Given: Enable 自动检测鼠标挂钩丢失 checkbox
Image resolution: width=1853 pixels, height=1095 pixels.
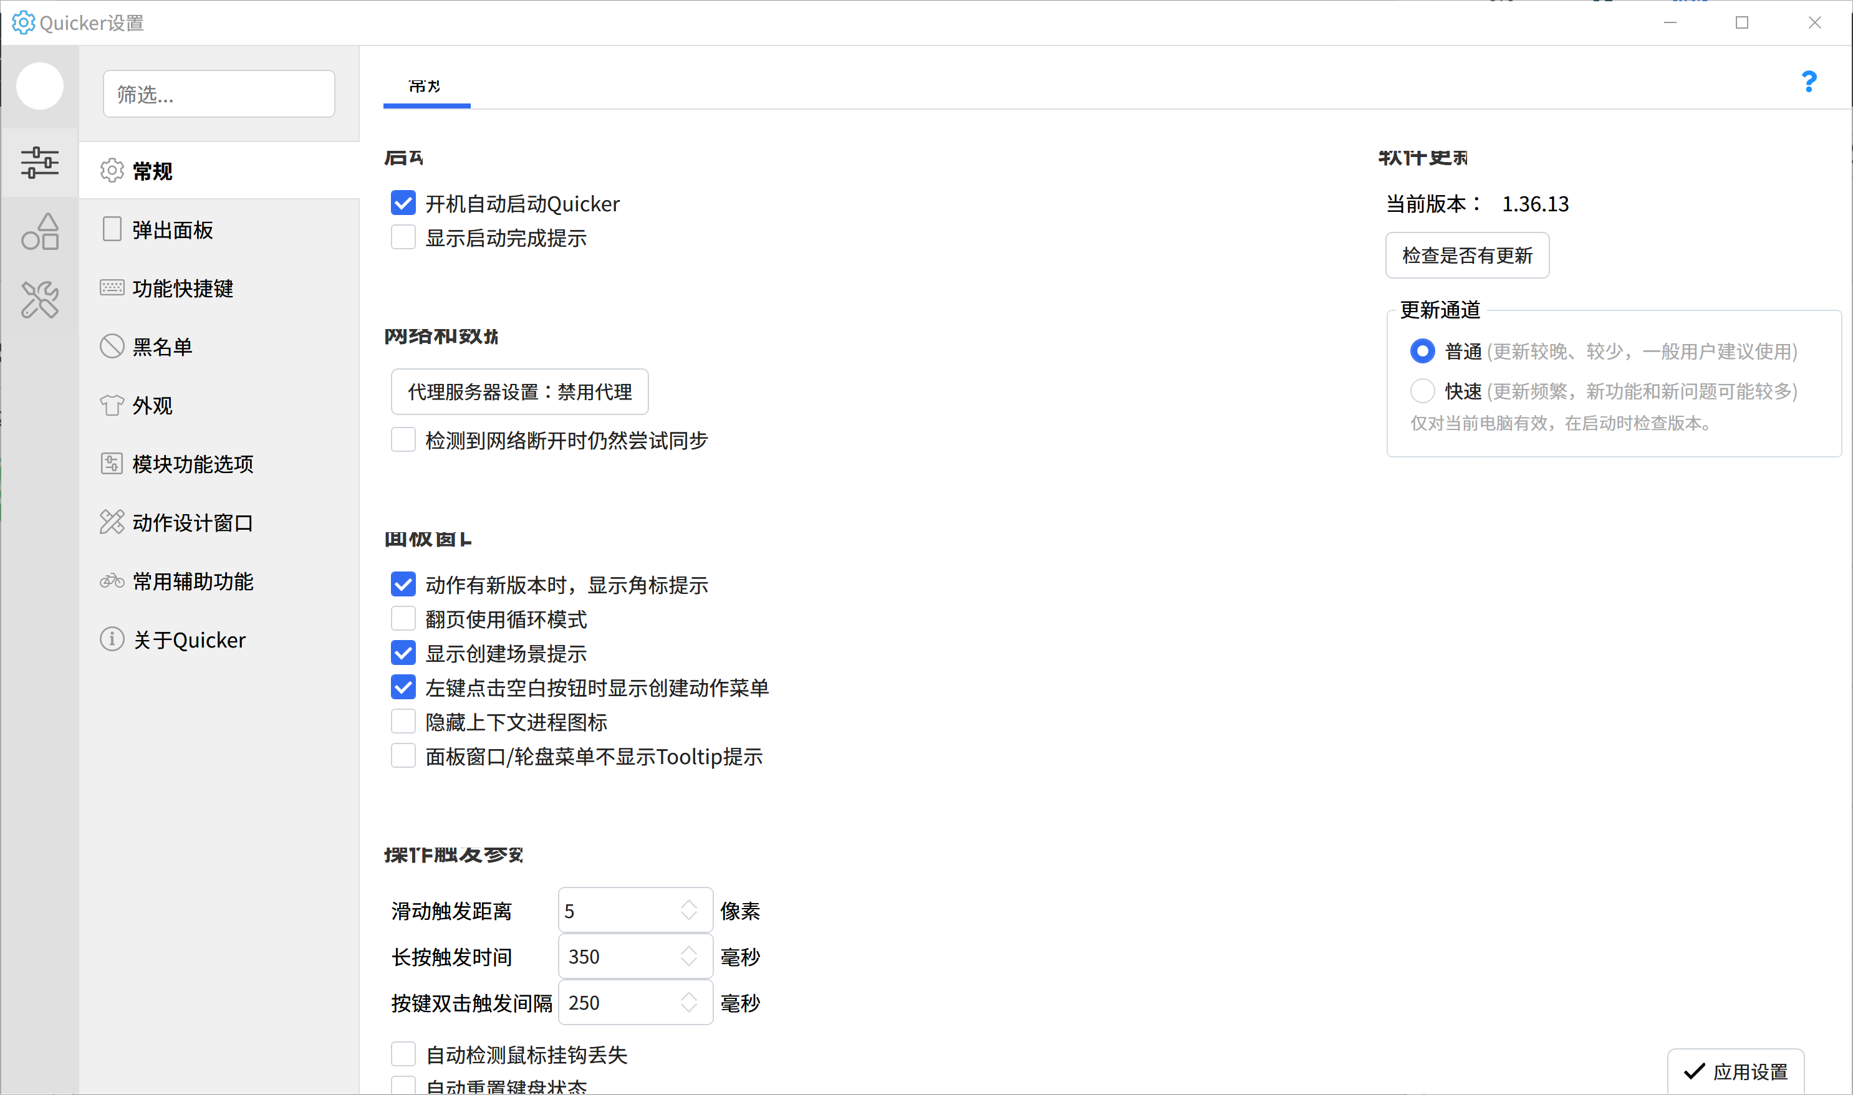Looking at the screenshot, I should [x=403, y=1054].
